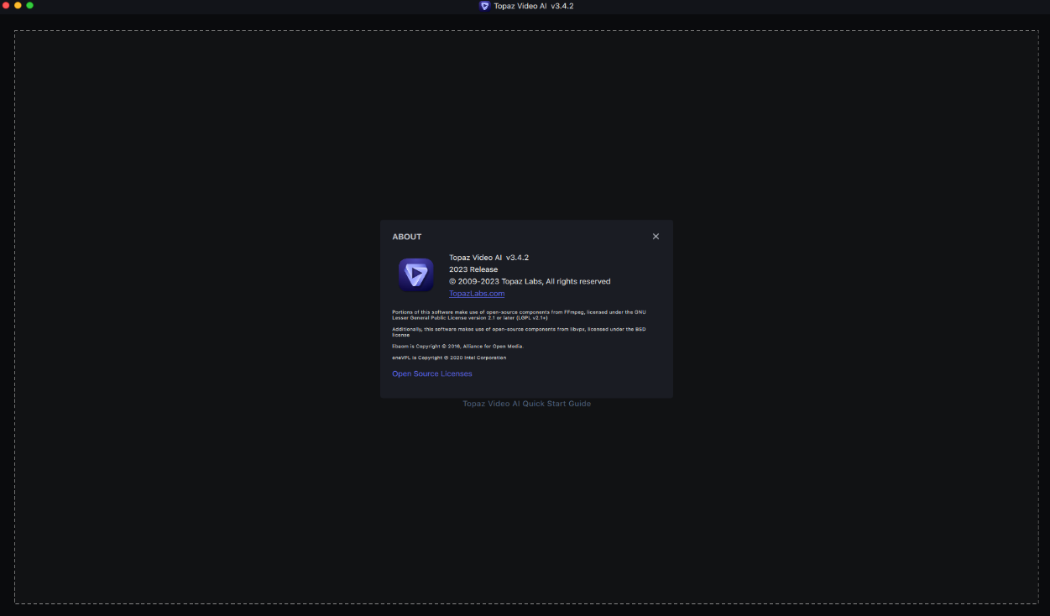Click the libaom Alliance for Open Media line
Screen dimensions: 1050x616
tap(457, 346)
